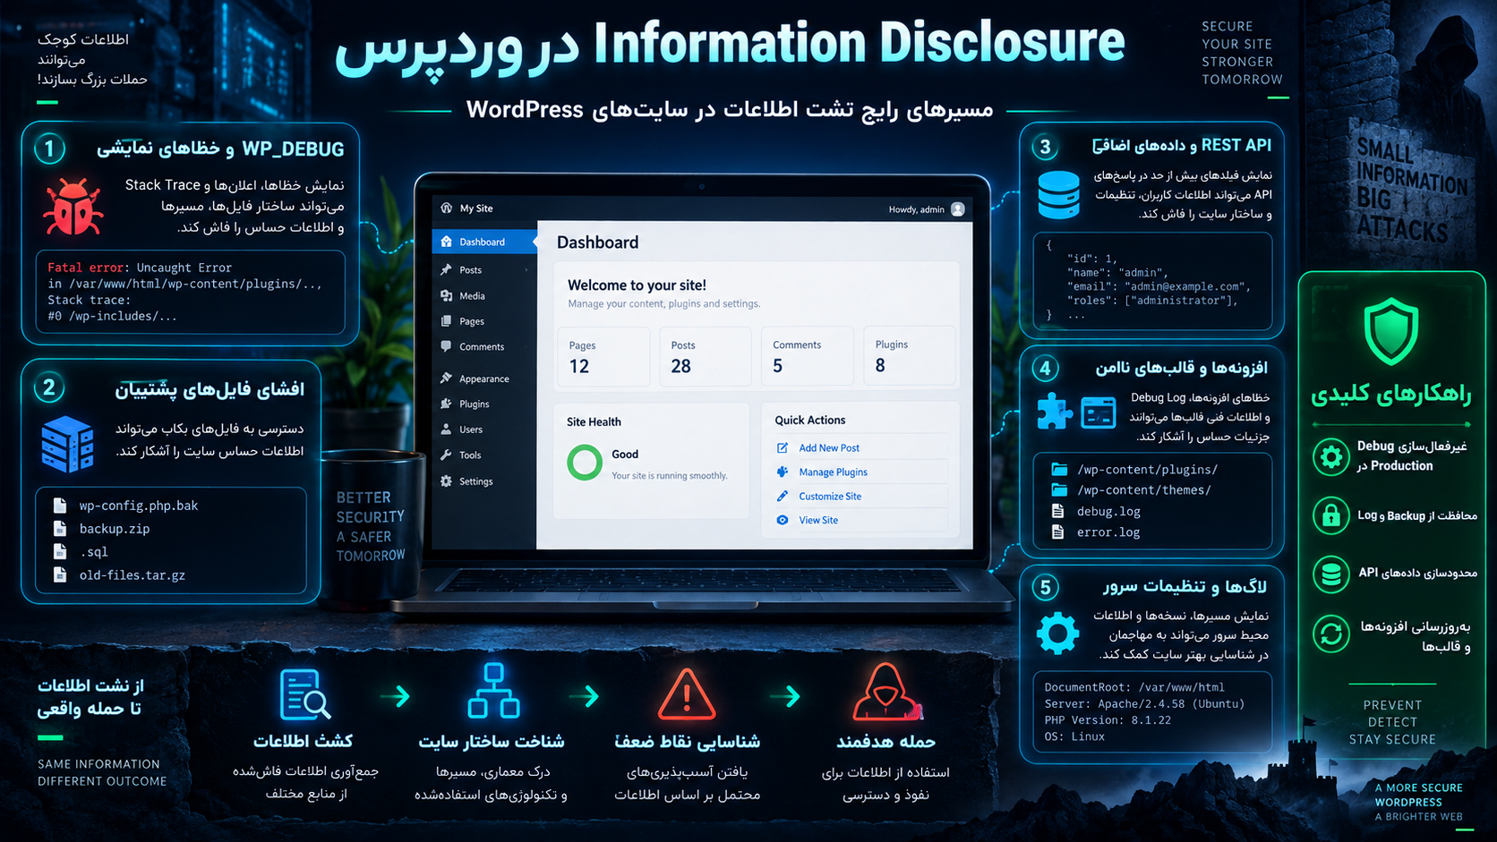Click the green gear Debug Production icon
This screenshot has width=1497, height=842.
(x=1331, y=457)
